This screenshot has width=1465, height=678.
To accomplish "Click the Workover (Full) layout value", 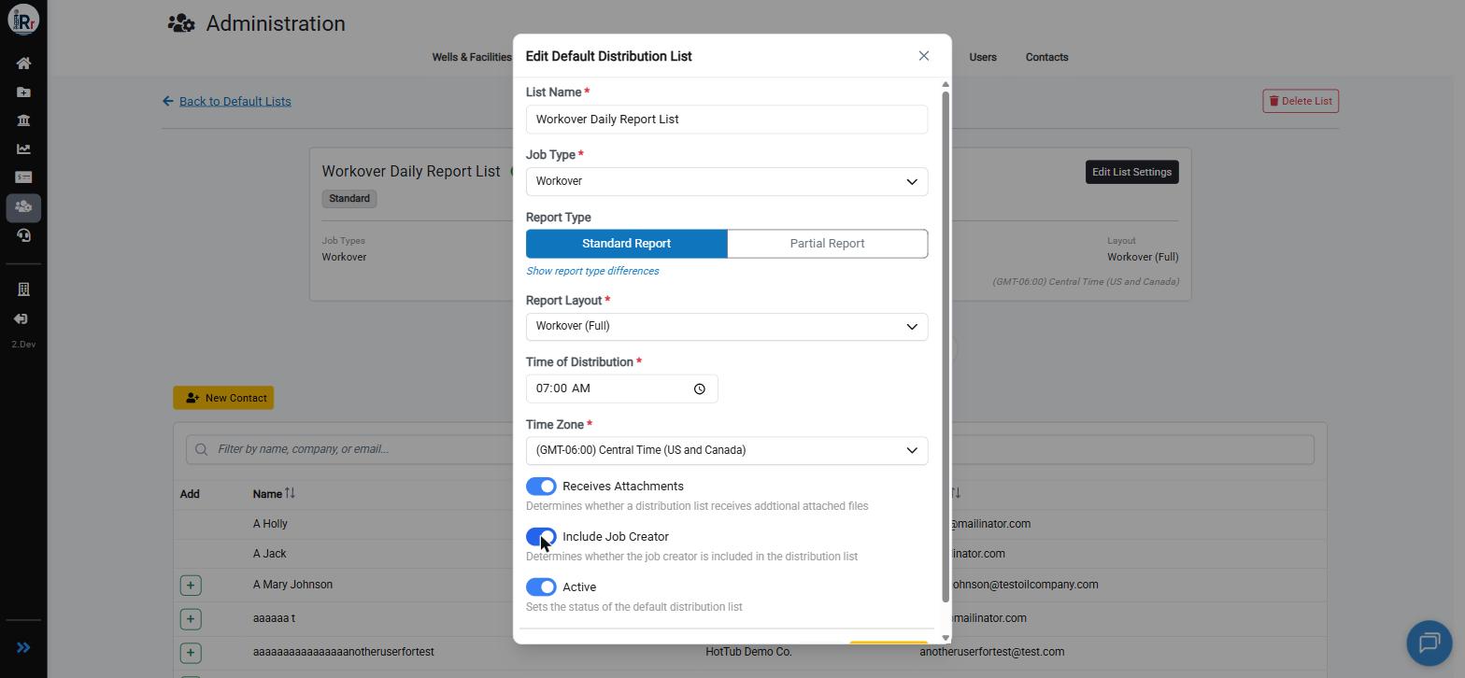I will (1143, 257).
